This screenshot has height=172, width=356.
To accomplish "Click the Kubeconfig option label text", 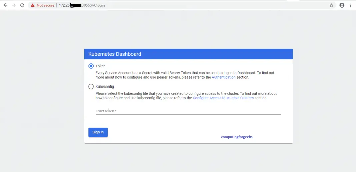I will coord(105,87).
